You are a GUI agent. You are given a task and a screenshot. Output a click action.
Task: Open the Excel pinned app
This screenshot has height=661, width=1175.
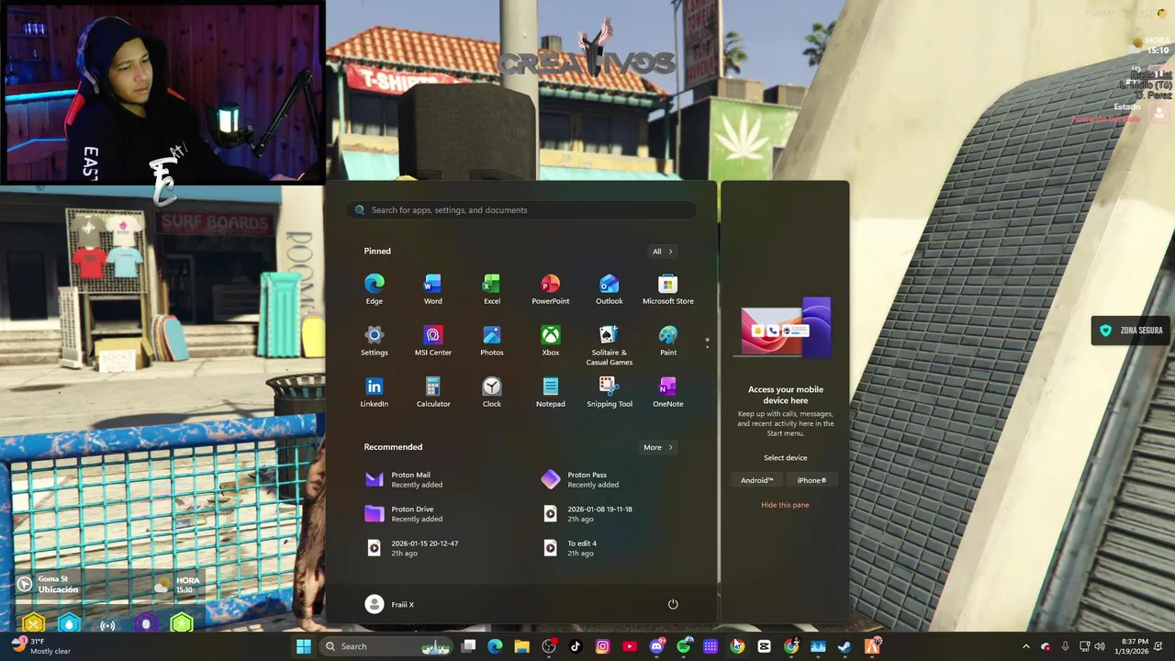[x=491, y=289]
